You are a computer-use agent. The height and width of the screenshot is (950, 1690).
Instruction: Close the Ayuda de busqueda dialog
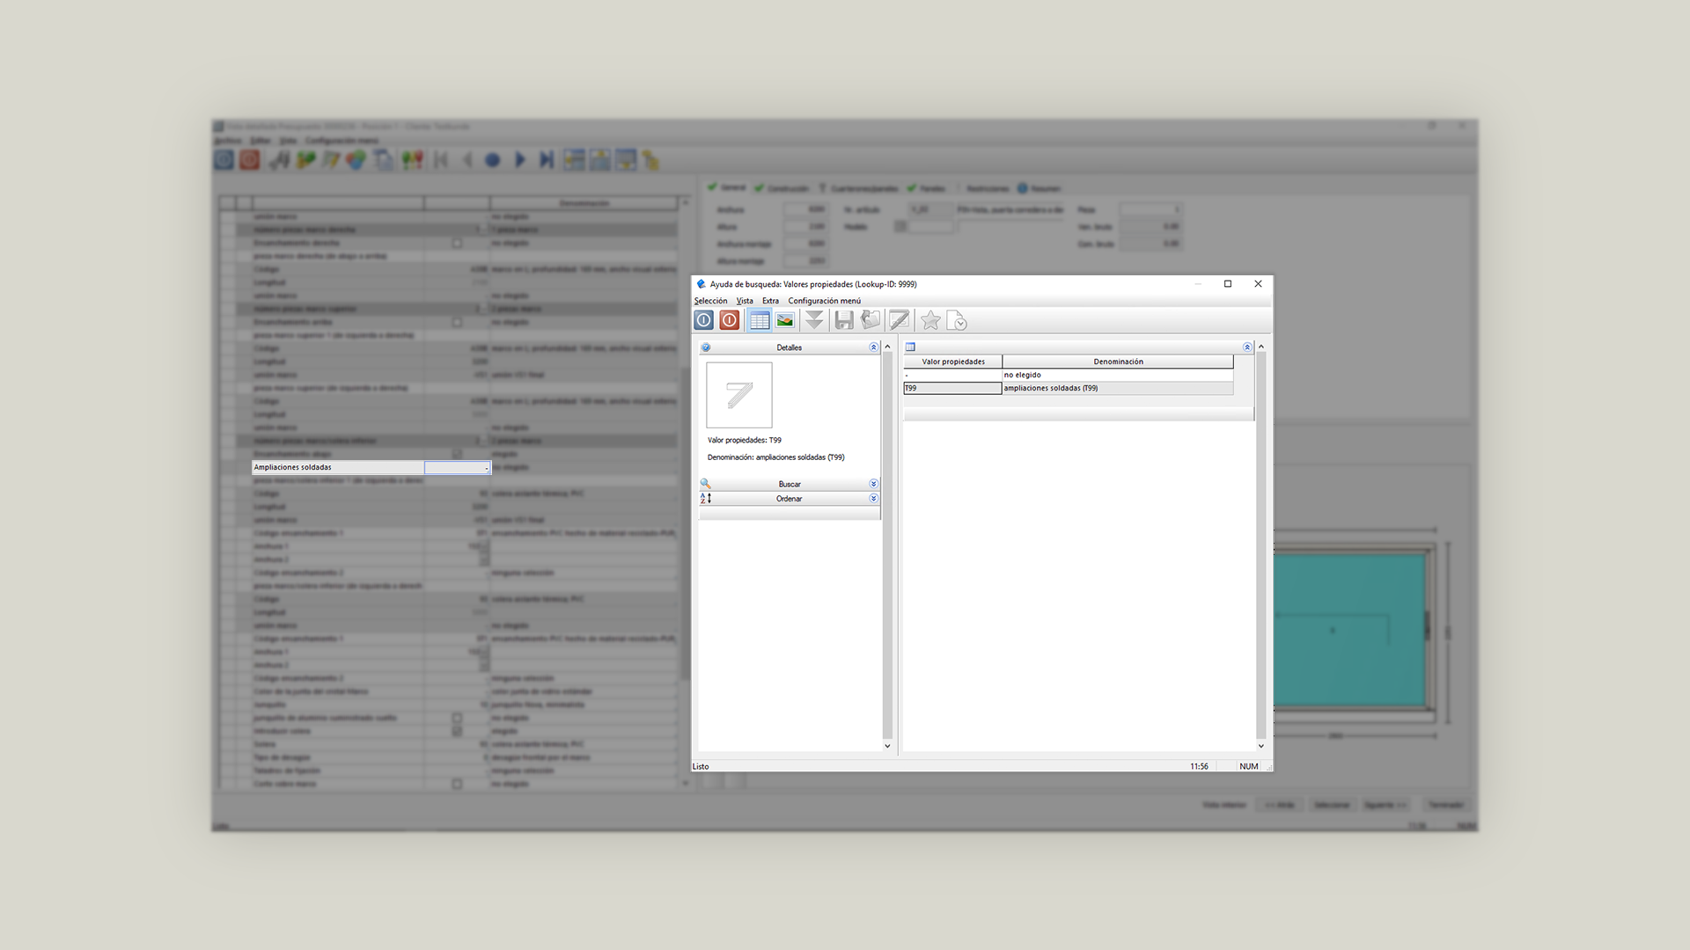[x=1258, y=284]
